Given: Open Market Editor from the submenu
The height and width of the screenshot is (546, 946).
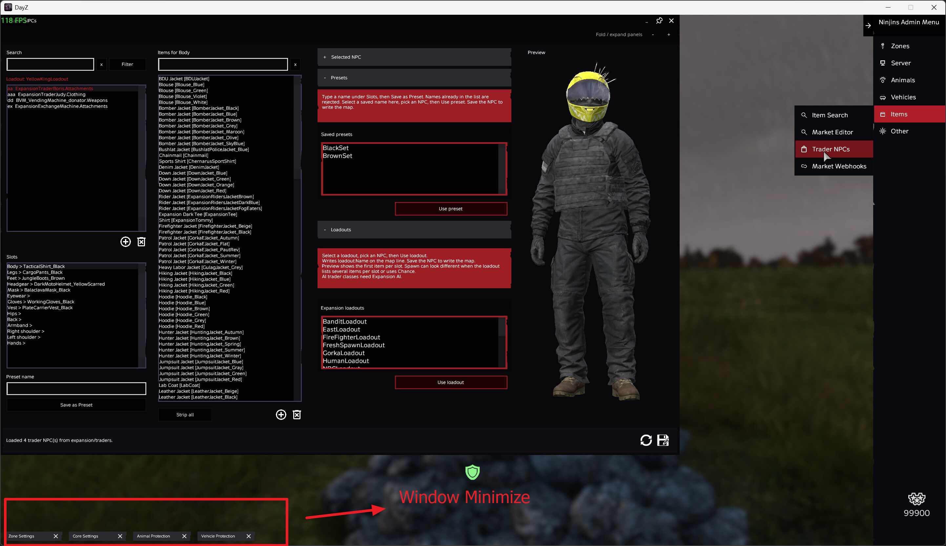Looking at the screenshot, I should tap(834, 132).
